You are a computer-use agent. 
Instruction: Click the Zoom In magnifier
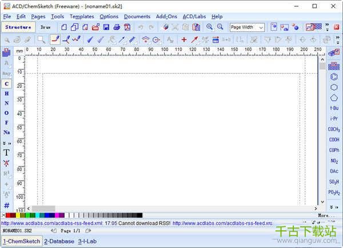pos(210,27)
